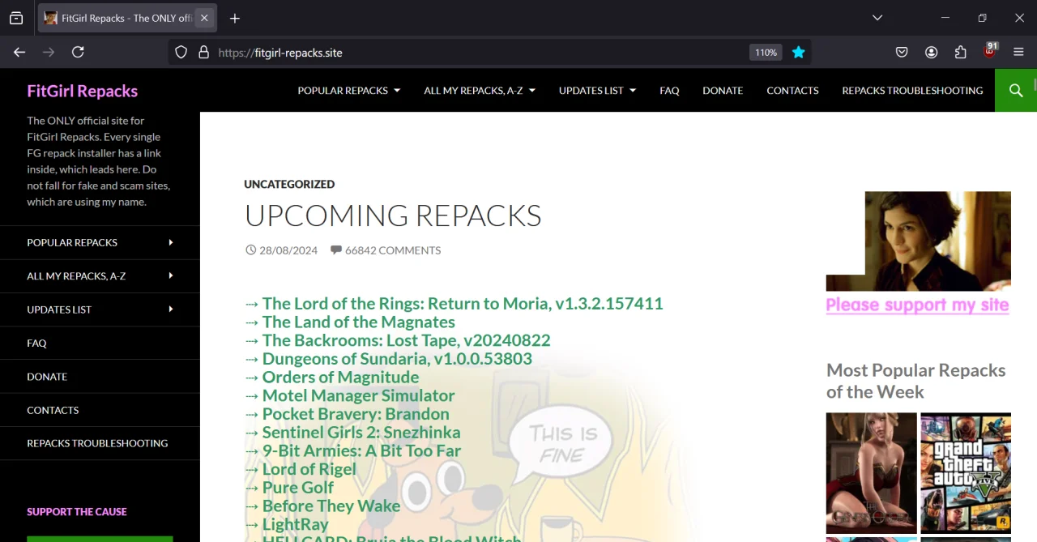Click the green site search icon

(x=1016, y=90)
